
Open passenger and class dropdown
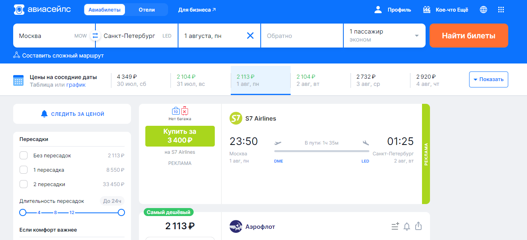pos(384,36)
